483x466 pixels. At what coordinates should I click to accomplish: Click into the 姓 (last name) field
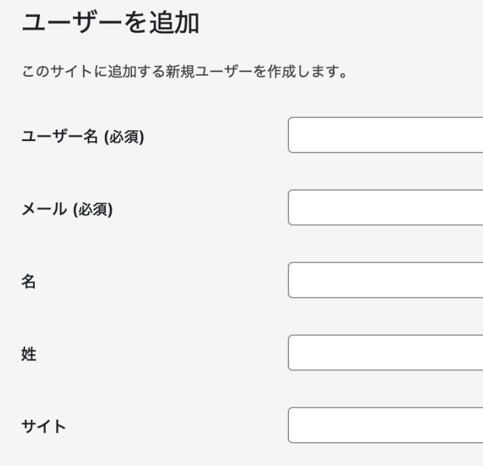pos(385,353)
